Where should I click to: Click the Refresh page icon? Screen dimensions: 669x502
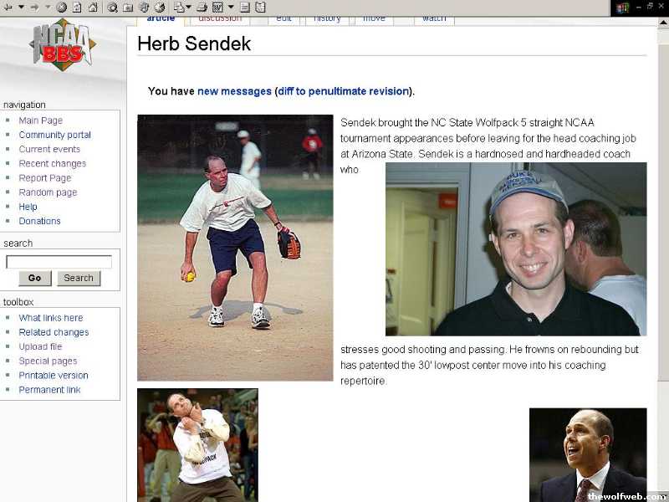[x=77, y=8]
